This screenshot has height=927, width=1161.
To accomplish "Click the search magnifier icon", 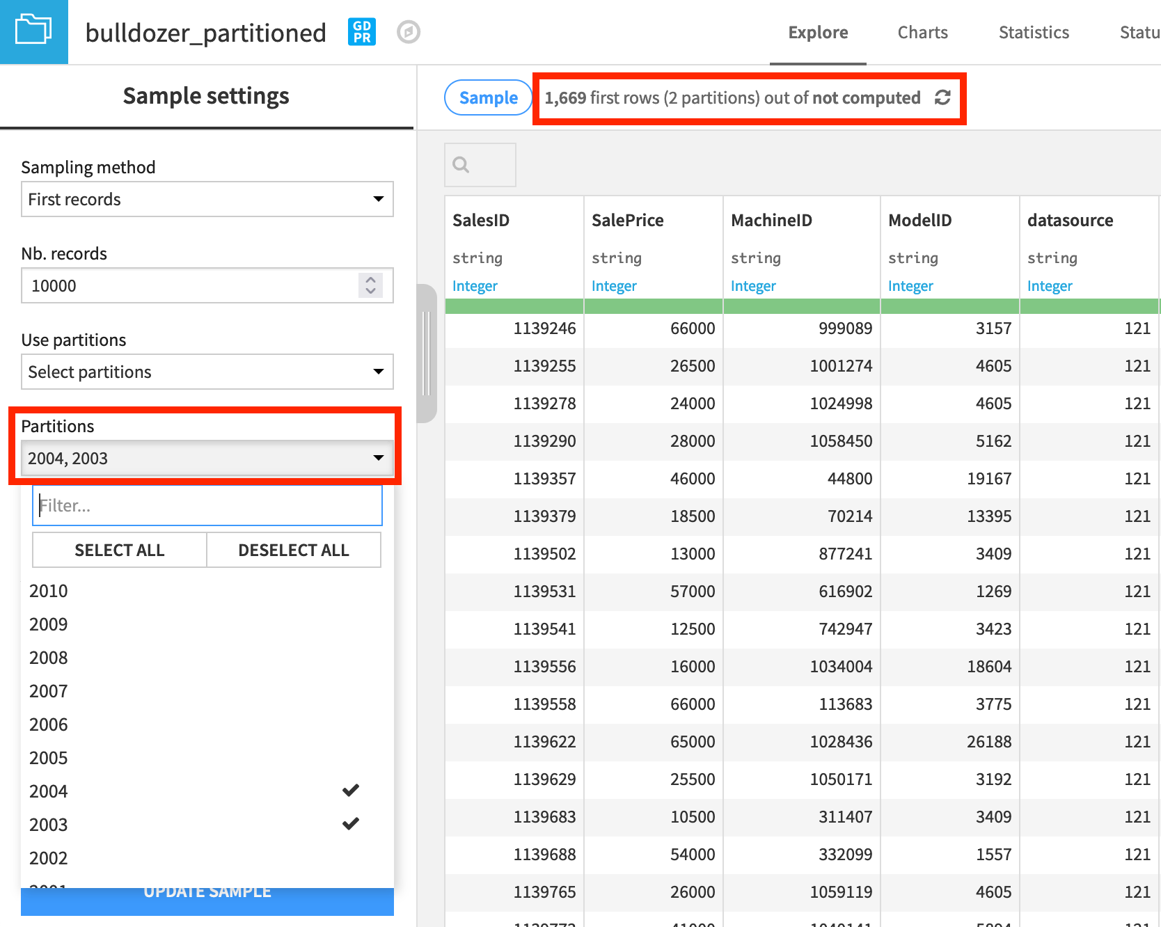I will tap(461, 165).
